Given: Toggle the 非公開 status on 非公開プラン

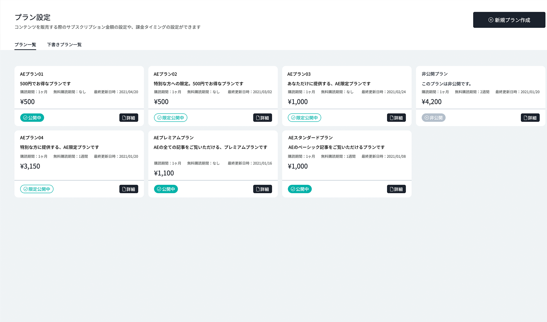Looking at the screenshot, I should click(x=434, y=117).
